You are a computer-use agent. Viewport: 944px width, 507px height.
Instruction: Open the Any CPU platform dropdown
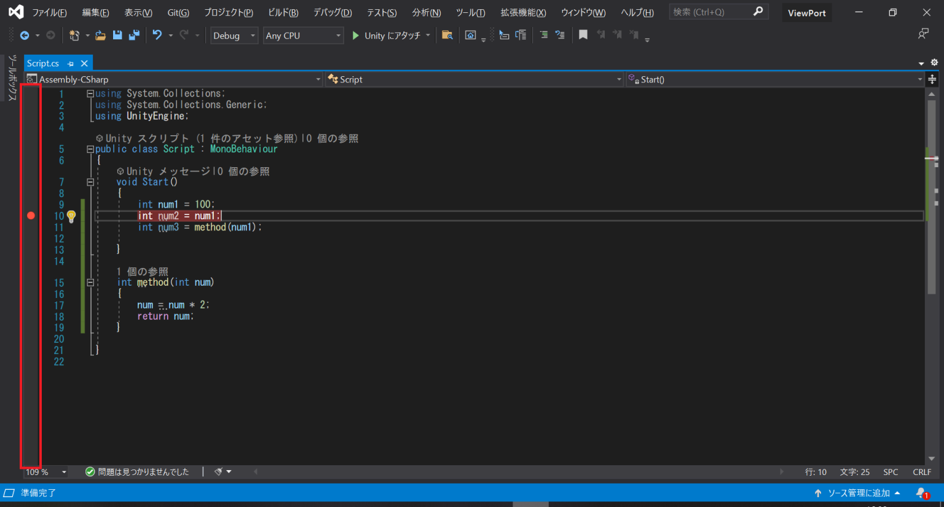[x=303, y=36]
